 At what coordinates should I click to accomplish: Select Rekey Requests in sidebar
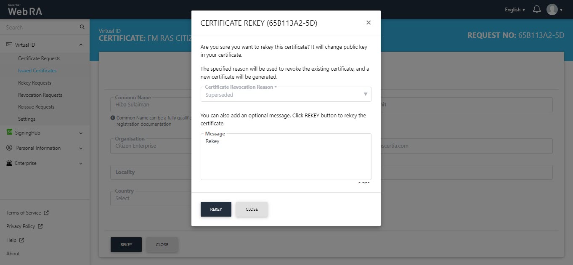coord(34,83)
